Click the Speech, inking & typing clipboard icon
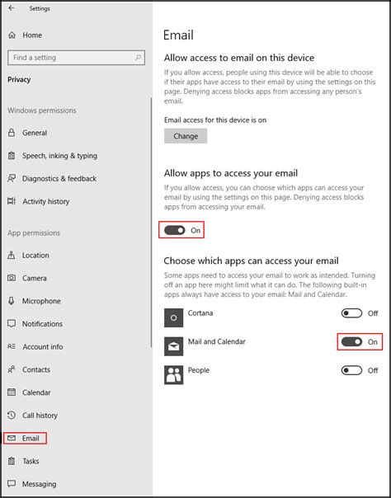 click(12, 156)
